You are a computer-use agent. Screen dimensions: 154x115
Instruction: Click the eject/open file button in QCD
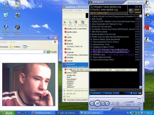113,103
